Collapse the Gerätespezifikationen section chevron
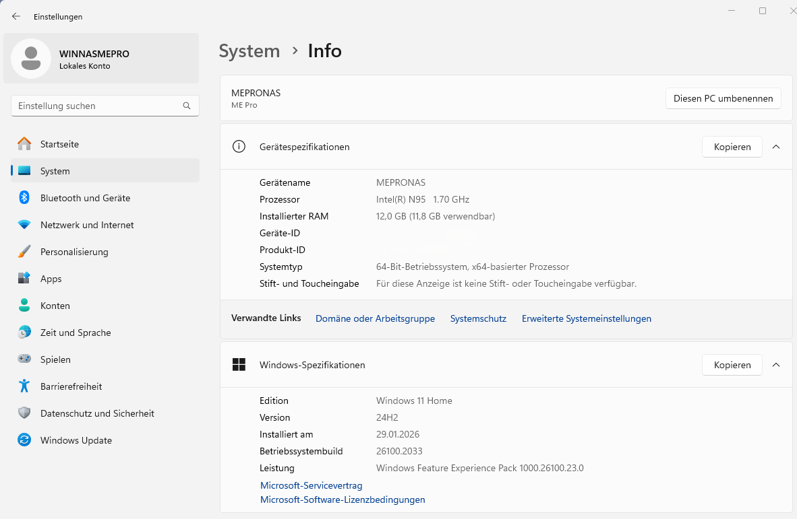The height and width of the screenshot is (519, 797). [776, 147]
